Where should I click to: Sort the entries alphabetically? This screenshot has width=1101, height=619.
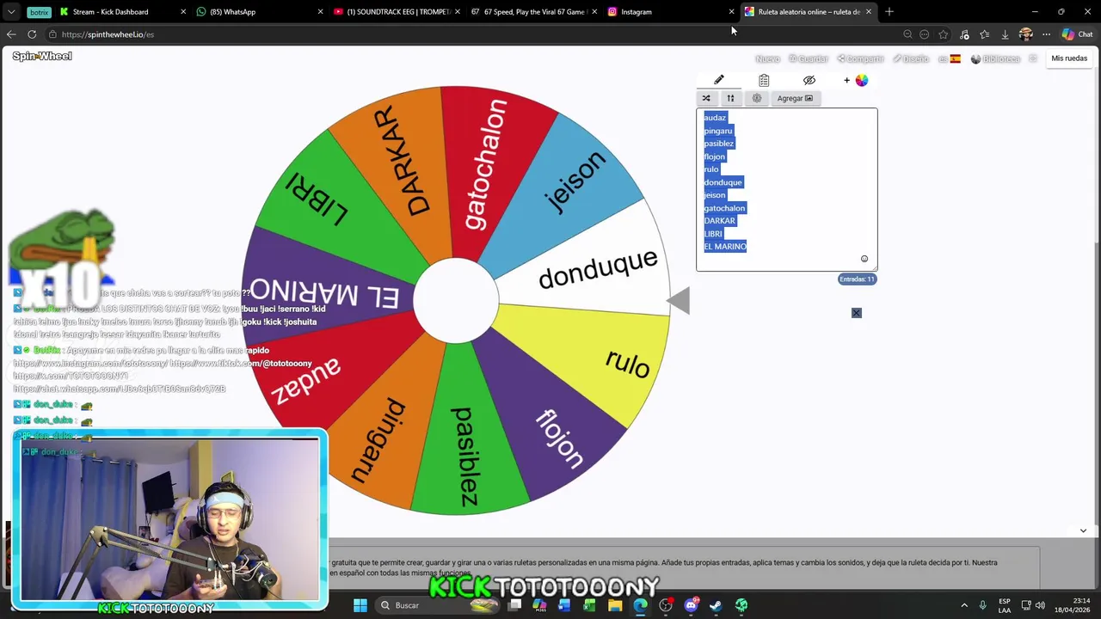point(730,98)
